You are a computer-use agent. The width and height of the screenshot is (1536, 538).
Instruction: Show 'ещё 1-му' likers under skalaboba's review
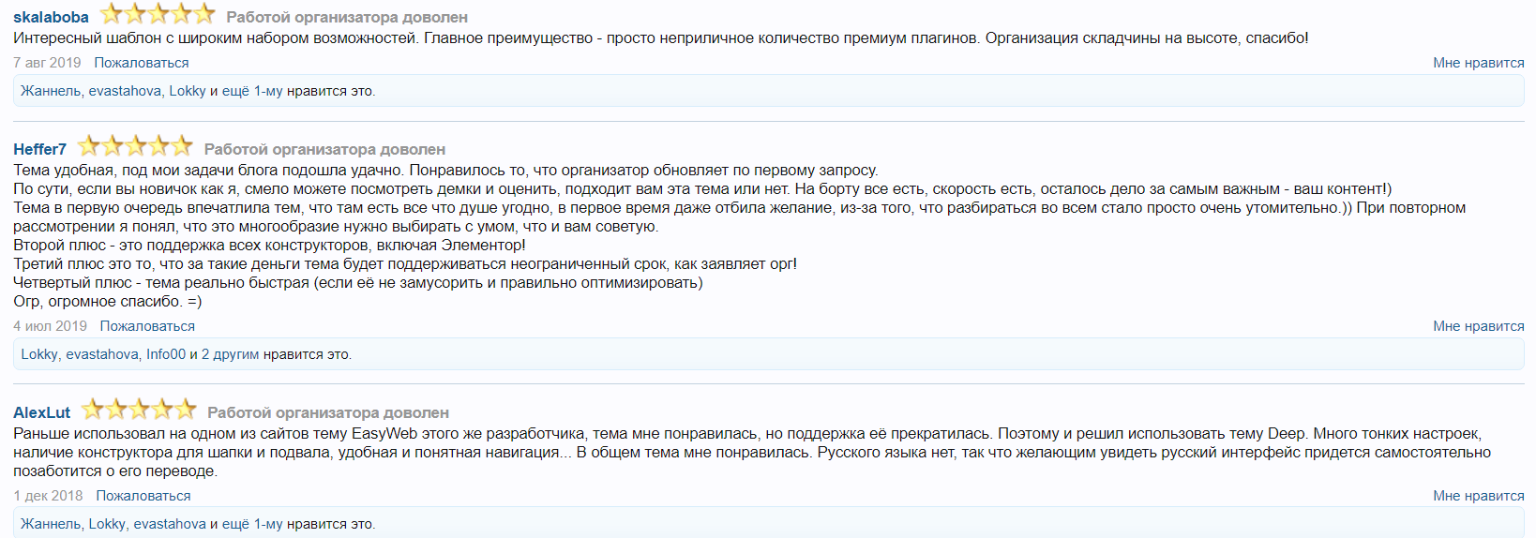[x=252, y=91]
